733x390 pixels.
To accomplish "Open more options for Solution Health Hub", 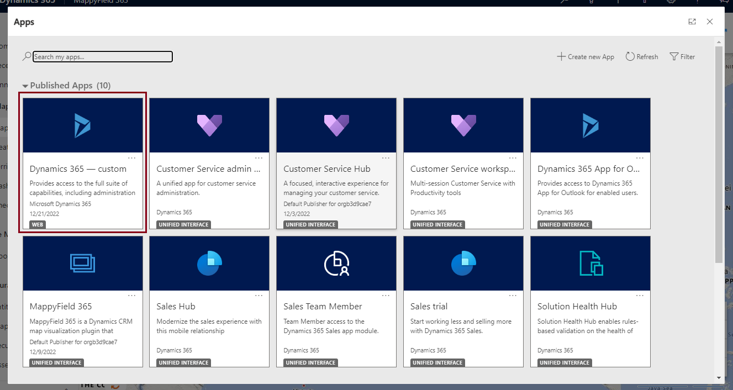I will (x=640, y=296).
